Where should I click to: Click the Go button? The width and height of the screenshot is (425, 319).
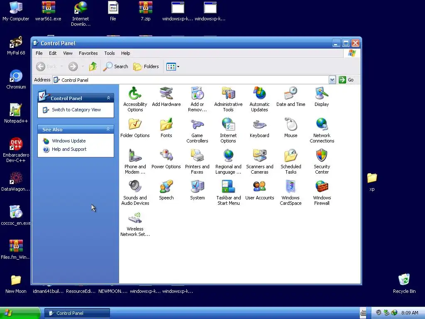click(x=347, y=80)
